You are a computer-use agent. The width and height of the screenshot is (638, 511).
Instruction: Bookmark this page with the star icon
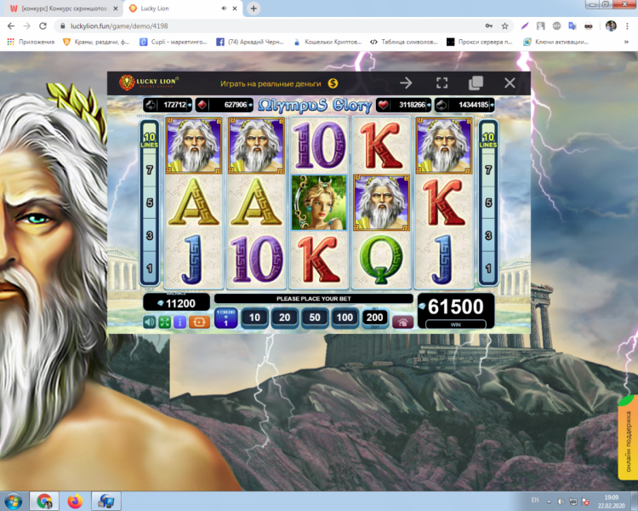[x=504, y=26]
